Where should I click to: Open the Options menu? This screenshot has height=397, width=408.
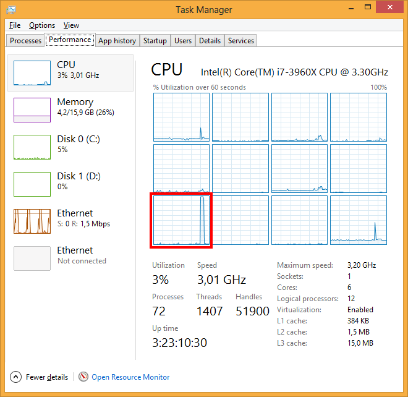42,25
